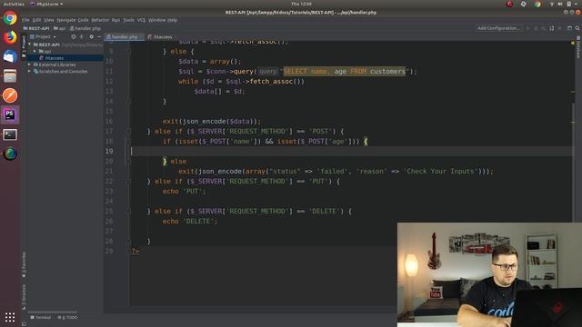Fold the else-if block at line 17

click(x=128, y=131)
